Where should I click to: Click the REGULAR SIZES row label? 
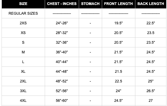[23, 13]
